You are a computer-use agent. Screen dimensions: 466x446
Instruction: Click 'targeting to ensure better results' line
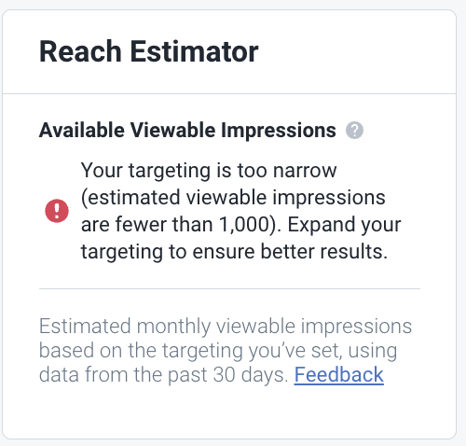[234, 252]
